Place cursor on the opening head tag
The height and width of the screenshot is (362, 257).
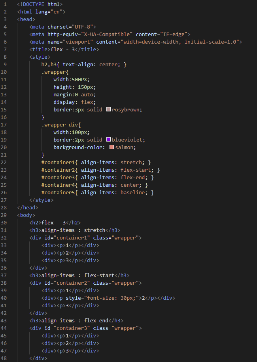pyautogui.click(x=26, y=19)
